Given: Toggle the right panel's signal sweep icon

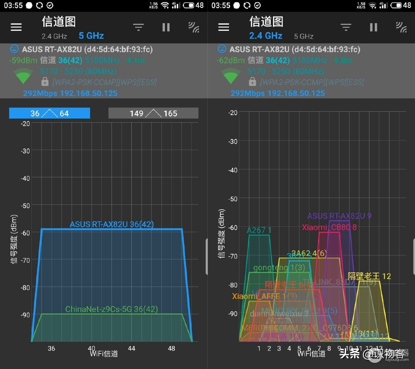Looking at the screenshot, I should coord(401,27).
